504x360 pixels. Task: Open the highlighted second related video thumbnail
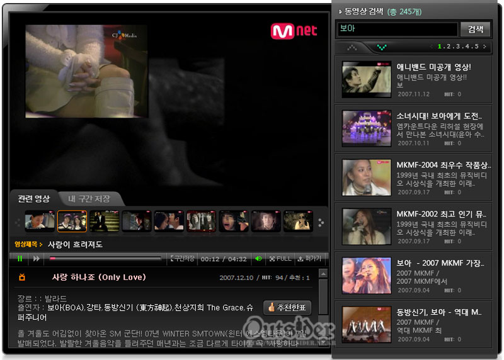coord(72,222)
